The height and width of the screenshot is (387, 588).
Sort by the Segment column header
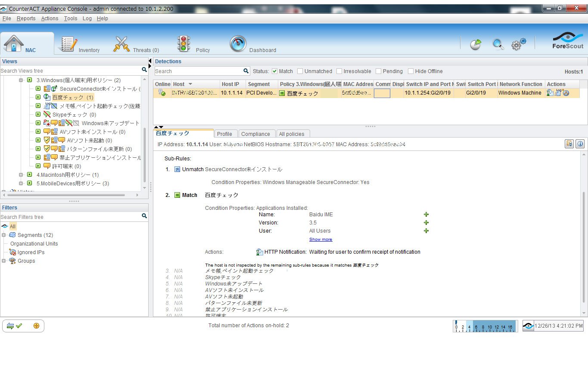click(261, 84)
